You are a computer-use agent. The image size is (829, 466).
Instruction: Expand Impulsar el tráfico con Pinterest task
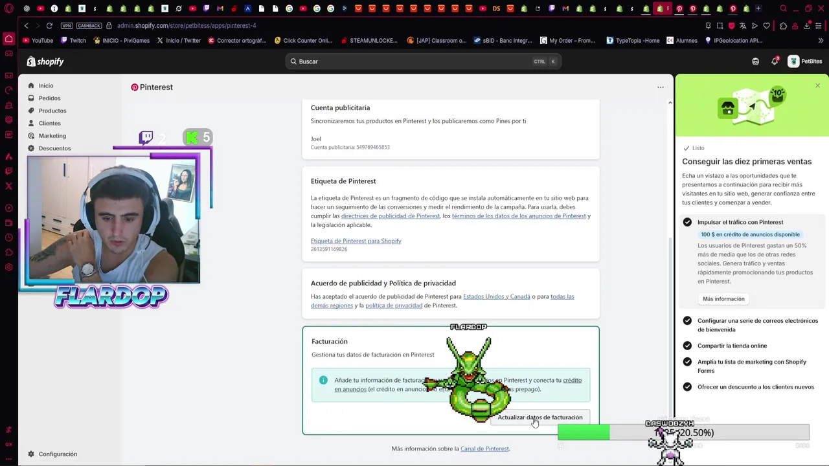pyautogui.click(x=740, y=222)
